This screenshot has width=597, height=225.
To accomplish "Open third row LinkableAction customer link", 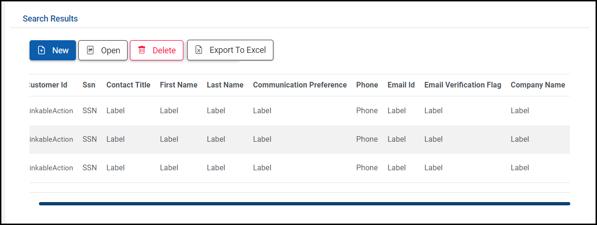I will 52,168.
